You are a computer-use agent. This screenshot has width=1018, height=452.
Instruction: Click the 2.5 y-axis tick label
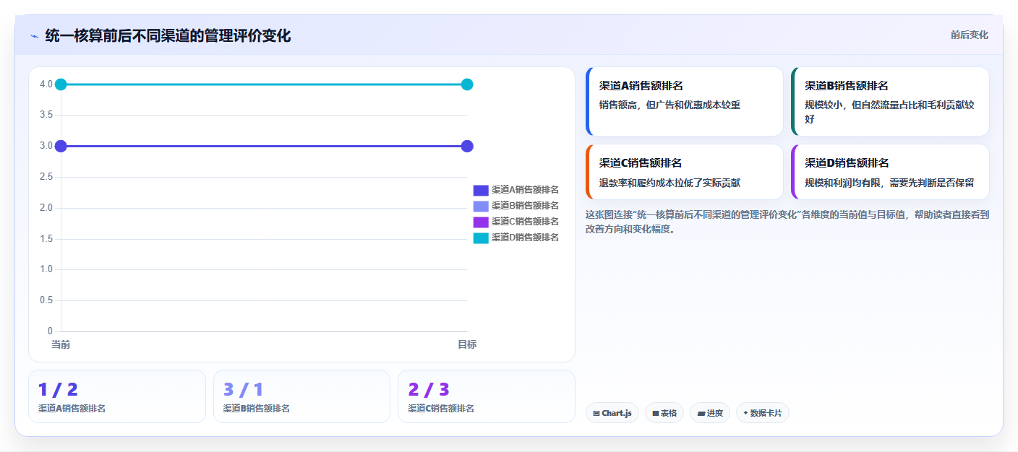pyautogui.click(x=46, y=177)
